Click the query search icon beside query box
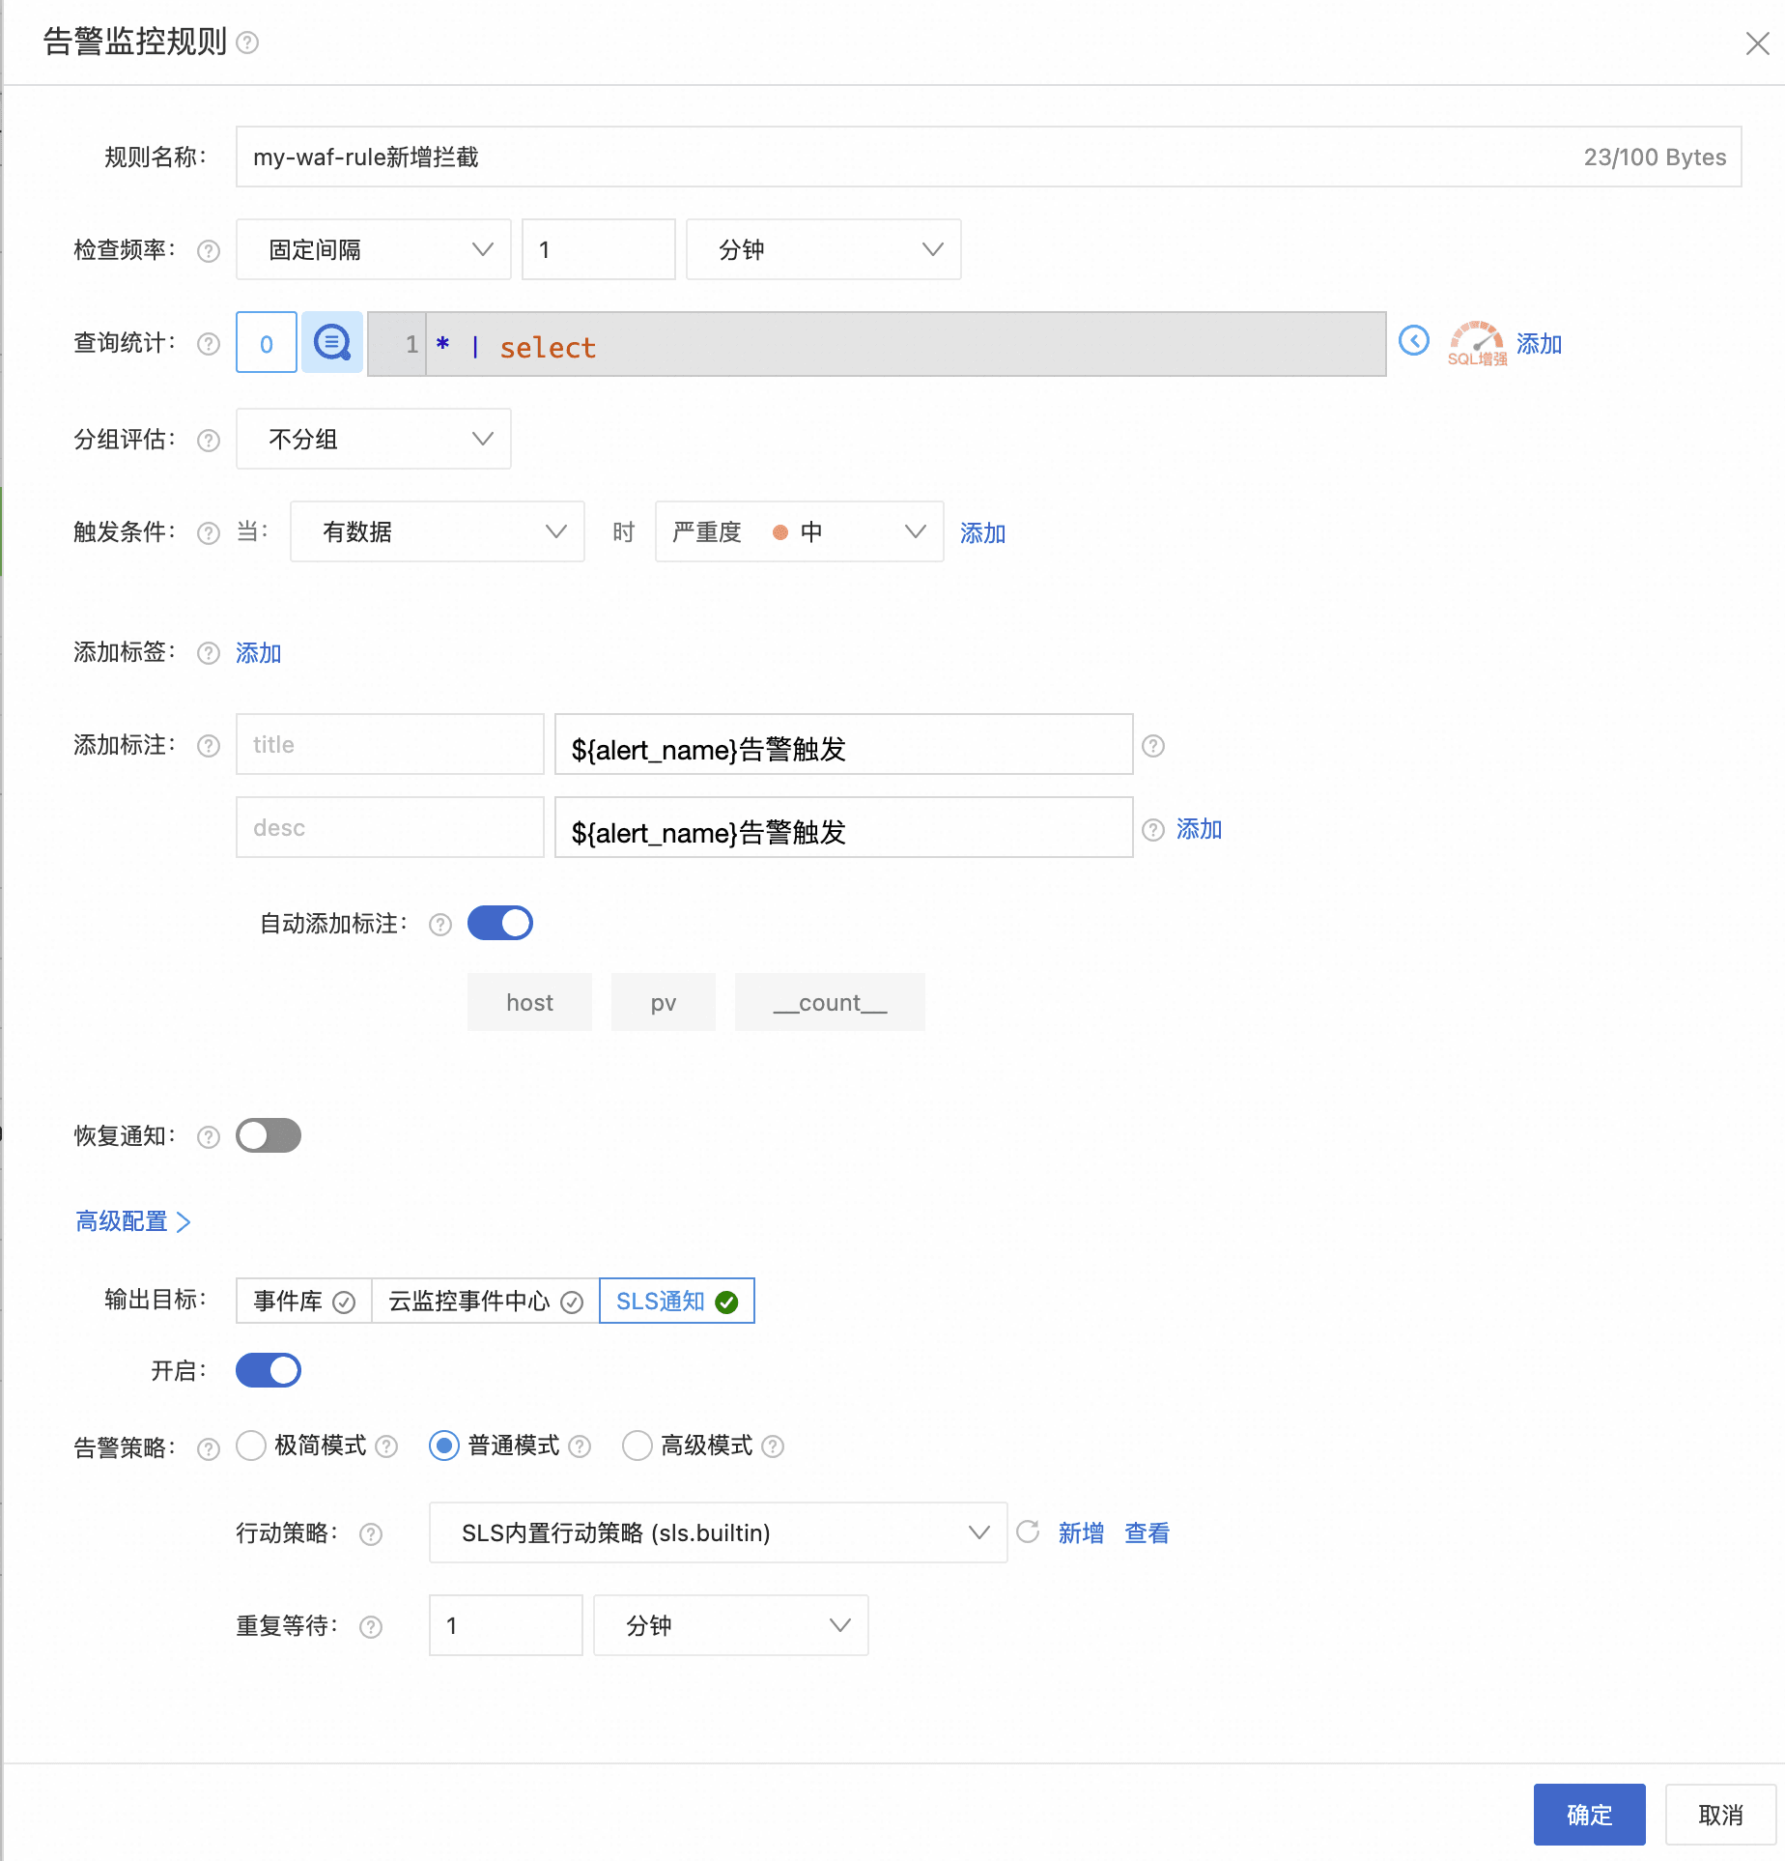 tap(331, 343)
